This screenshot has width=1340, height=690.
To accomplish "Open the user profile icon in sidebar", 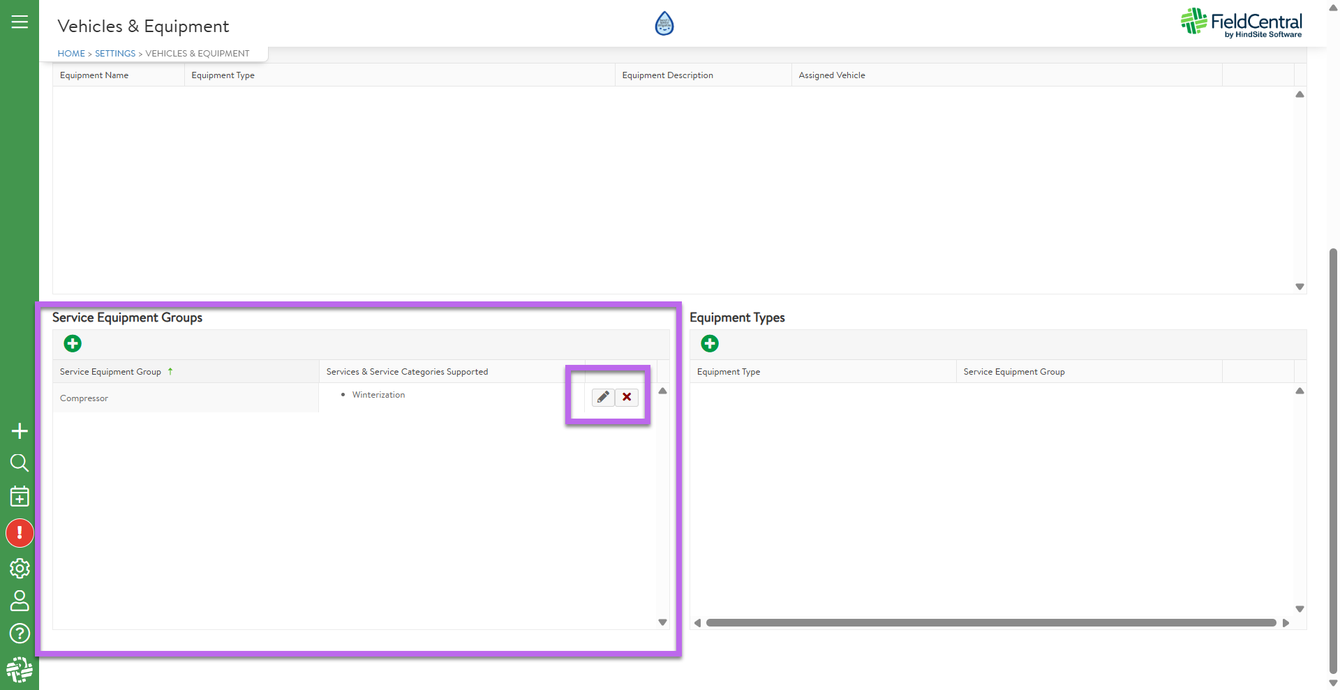I will pos(20,601).
